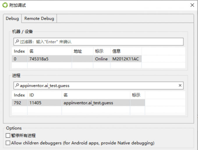Click the Online status cell of device
The height and width of the screenshot is (150, 198).
(x=101, y=59)
